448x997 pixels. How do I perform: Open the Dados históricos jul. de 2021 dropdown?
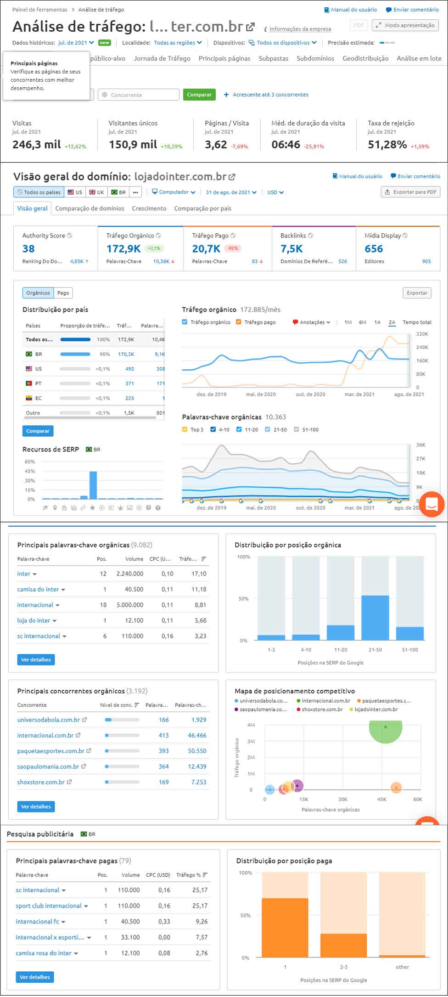coord(76,43)
